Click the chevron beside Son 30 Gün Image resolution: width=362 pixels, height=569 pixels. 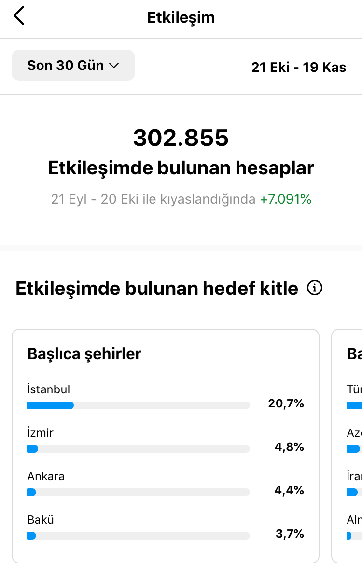pyautogui.click(x=114, y=66)
